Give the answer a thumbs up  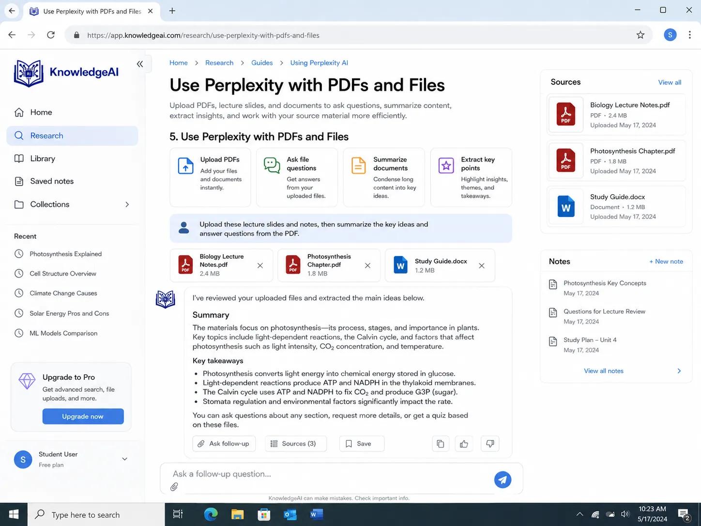[464, 444]
